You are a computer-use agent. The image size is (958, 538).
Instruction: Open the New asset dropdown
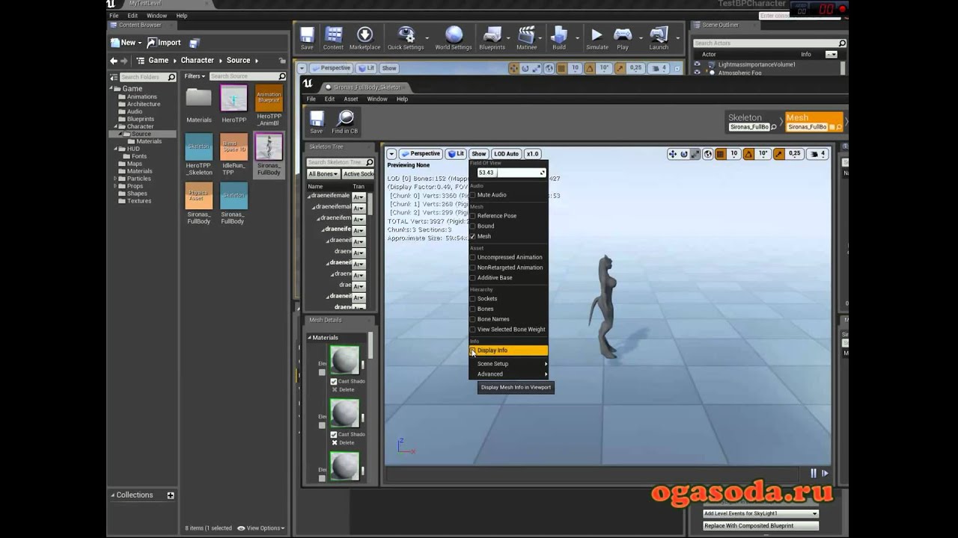(126, 43)
